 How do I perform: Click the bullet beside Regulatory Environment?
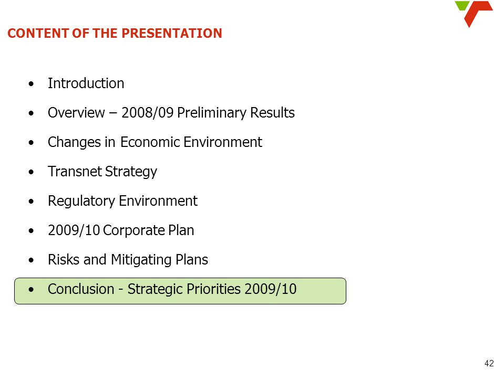point(31,202)
